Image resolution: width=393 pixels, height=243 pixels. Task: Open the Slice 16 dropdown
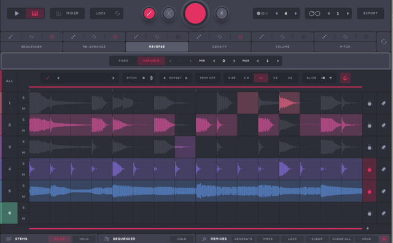[x=330, y=78]
